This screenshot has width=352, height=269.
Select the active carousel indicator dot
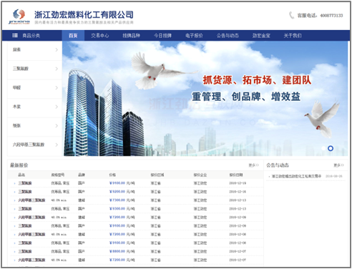[331, 148]
